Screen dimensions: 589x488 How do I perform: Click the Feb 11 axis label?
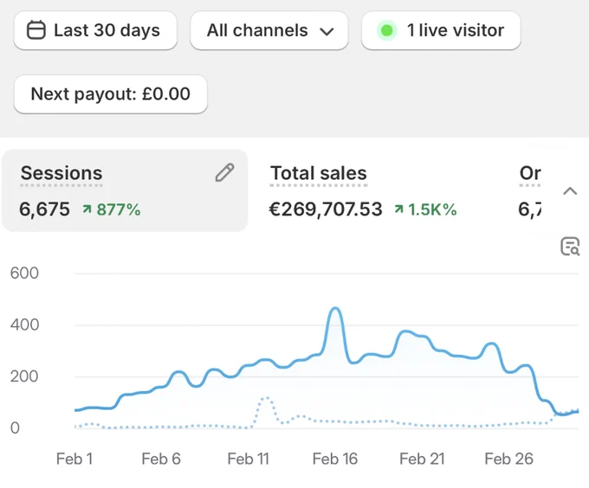pos(248,459)
